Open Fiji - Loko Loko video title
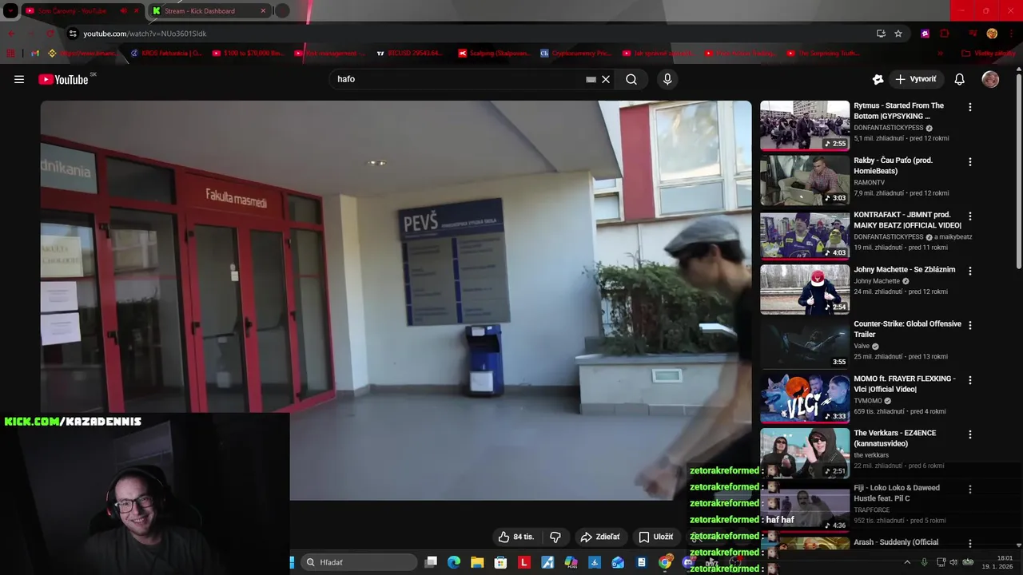 (897, 493)
